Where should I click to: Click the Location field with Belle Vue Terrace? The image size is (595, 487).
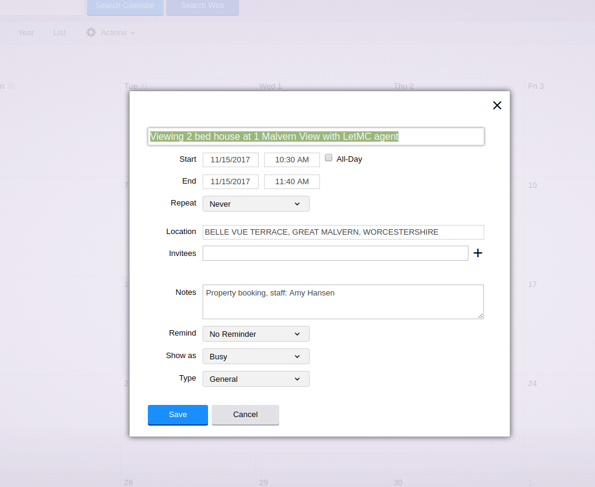[343, 232]
